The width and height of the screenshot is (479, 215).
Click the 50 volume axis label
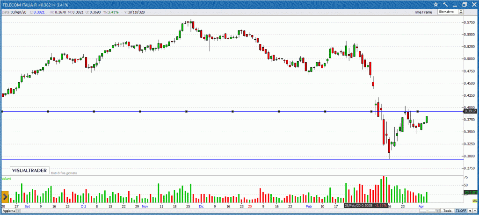pyautogui.click(x=466, y=185)
